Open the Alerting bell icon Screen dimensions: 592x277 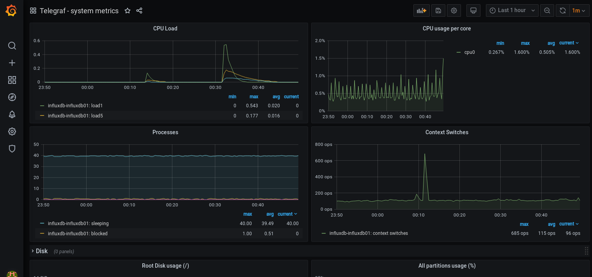[12, 114]
